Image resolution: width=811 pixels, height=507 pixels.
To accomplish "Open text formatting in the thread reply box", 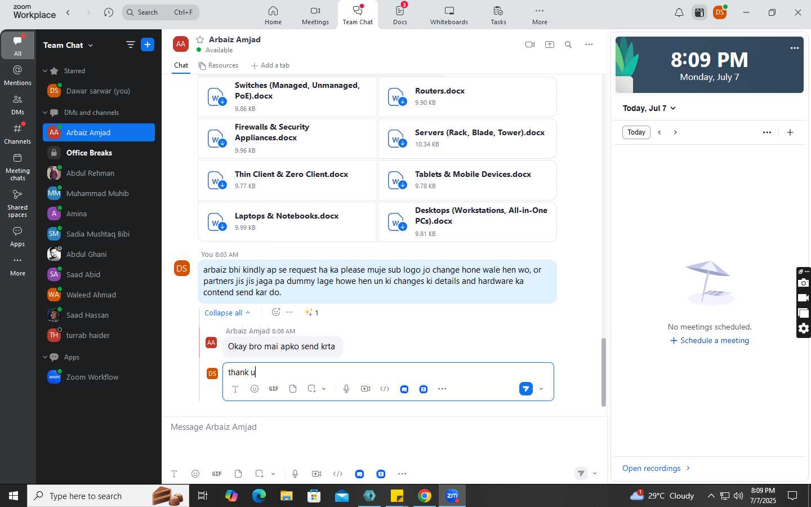I will pos(235,389).
